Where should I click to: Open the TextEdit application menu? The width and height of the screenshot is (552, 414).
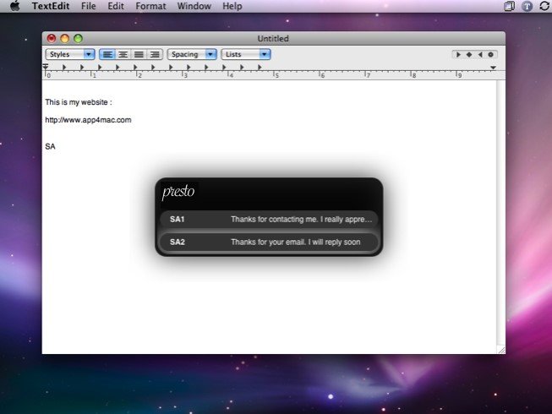(51, 6)
